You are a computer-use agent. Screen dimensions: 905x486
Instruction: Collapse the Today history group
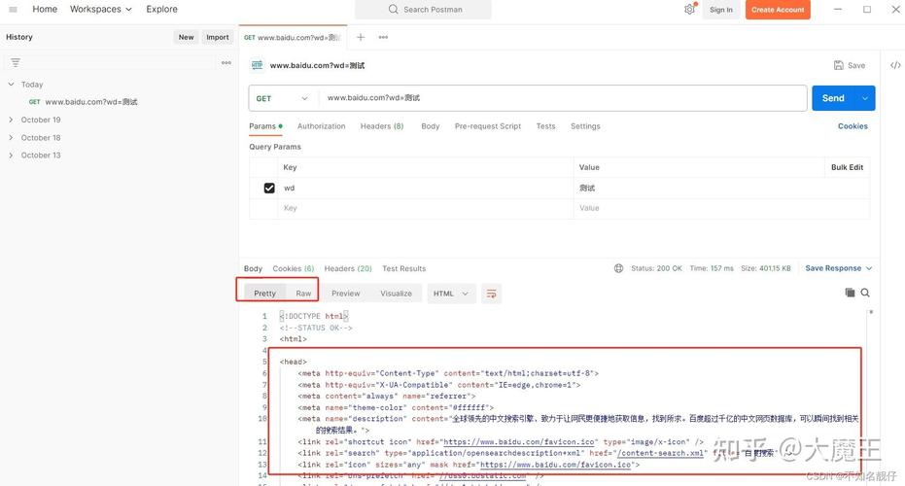point(11,85)
